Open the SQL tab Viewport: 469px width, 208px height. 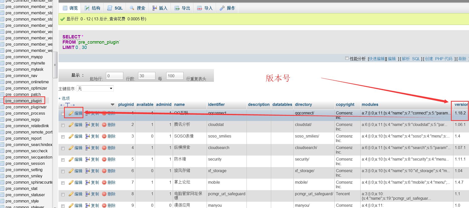[x=115, y=8]
